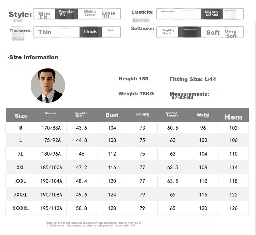The height and width of the screenshot is (235, 256).
Task: Click shoulder width value 47.2
Action: point(82,168)
